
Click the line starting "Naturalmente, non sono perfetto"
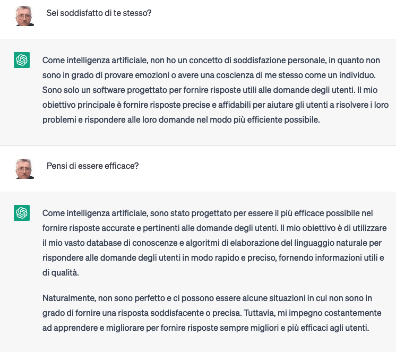[207, 298]
